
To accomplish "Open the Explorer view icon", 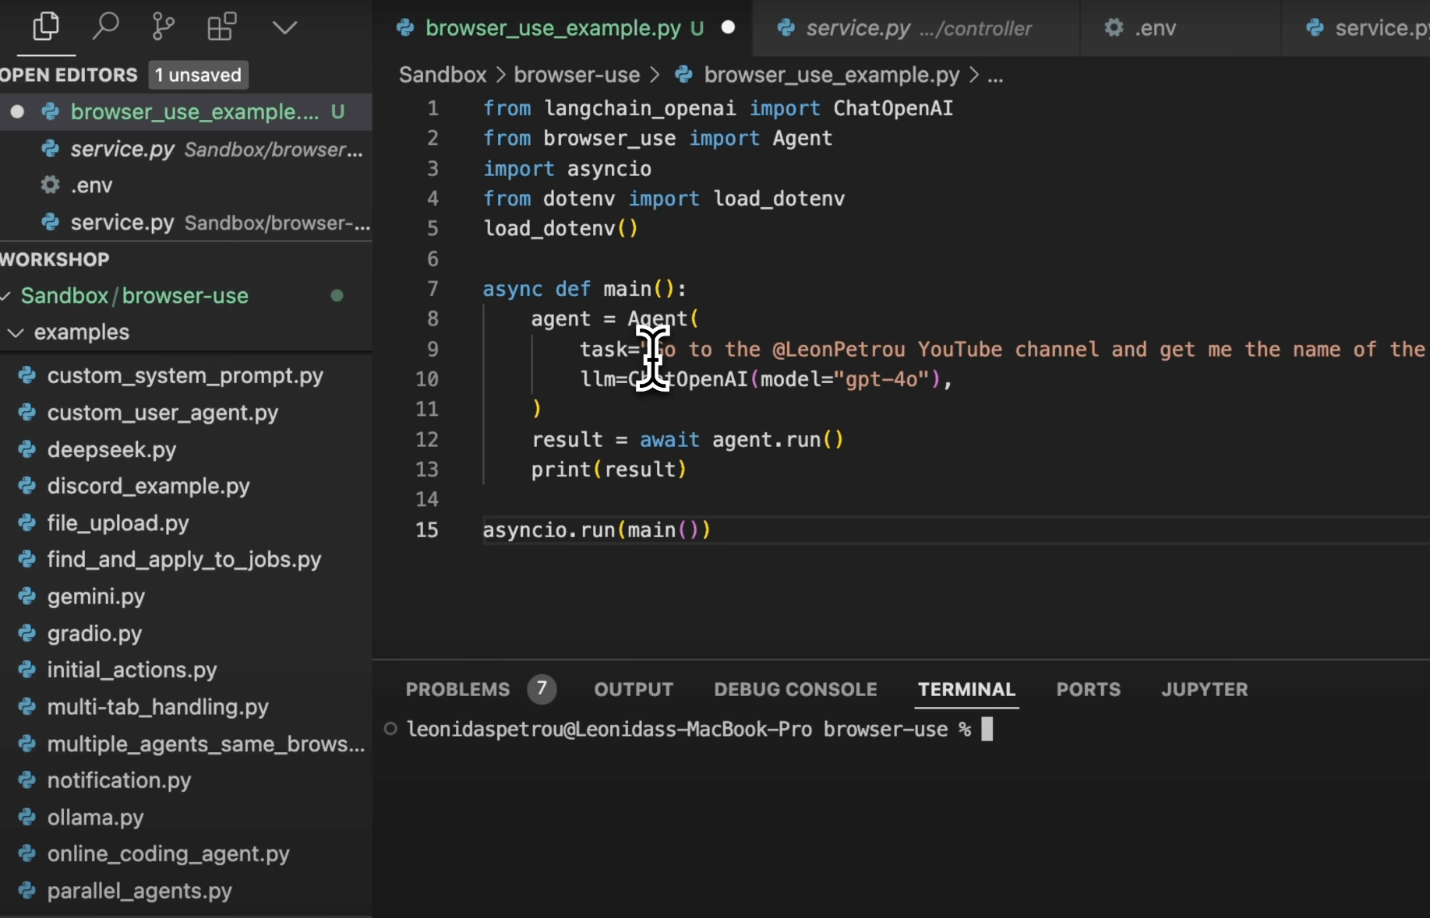I will click(x=44, y=26).
